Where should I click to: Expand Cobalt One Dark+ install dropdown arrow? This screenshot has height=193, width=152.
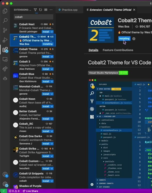(52, 144)
